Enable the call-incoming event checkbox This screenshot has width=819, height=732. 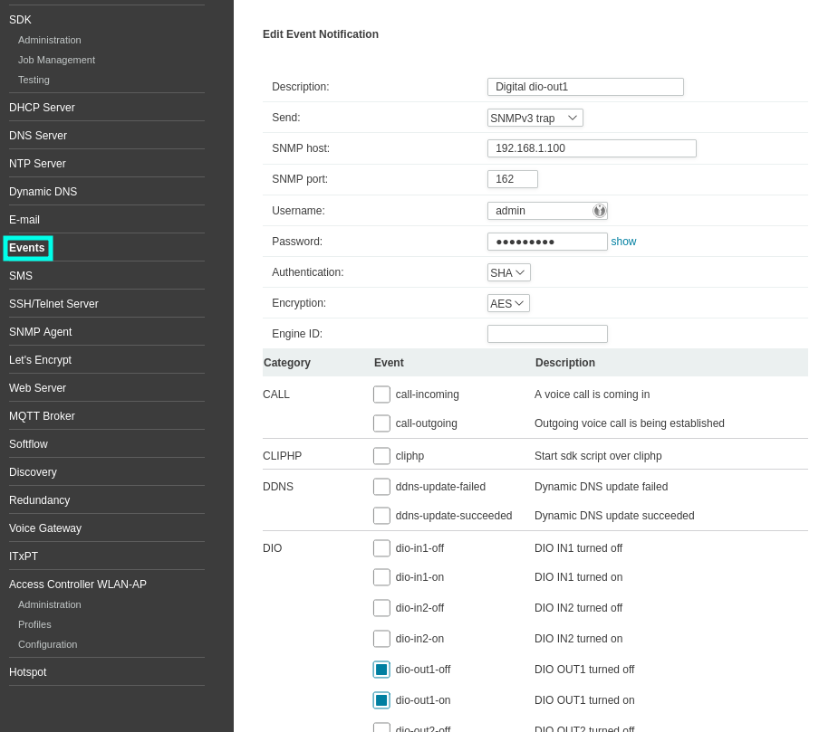[x=381, y=395]
